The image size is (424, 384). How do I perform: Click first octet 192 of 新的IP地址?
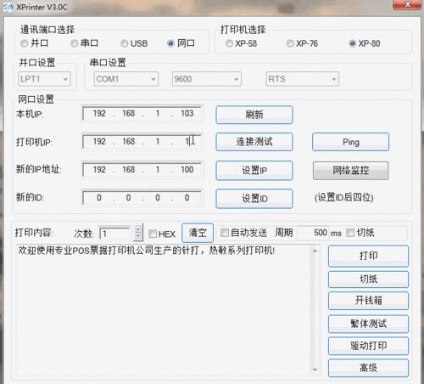pos(99,170)
